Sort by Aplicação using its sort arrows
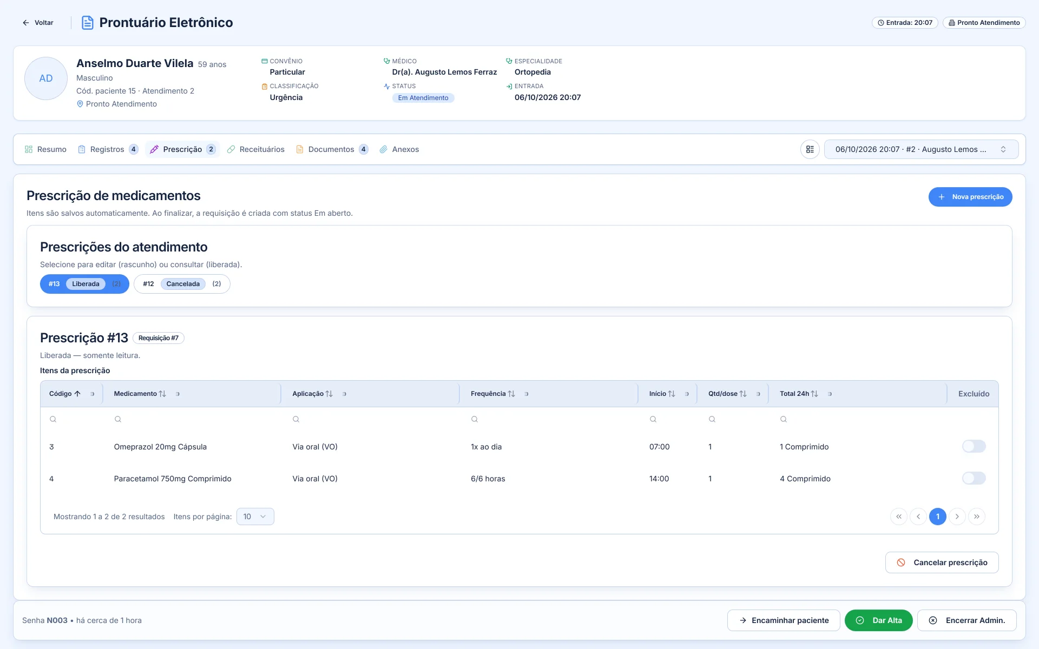Screen dimensions: 1039x649 coord(329,394)
